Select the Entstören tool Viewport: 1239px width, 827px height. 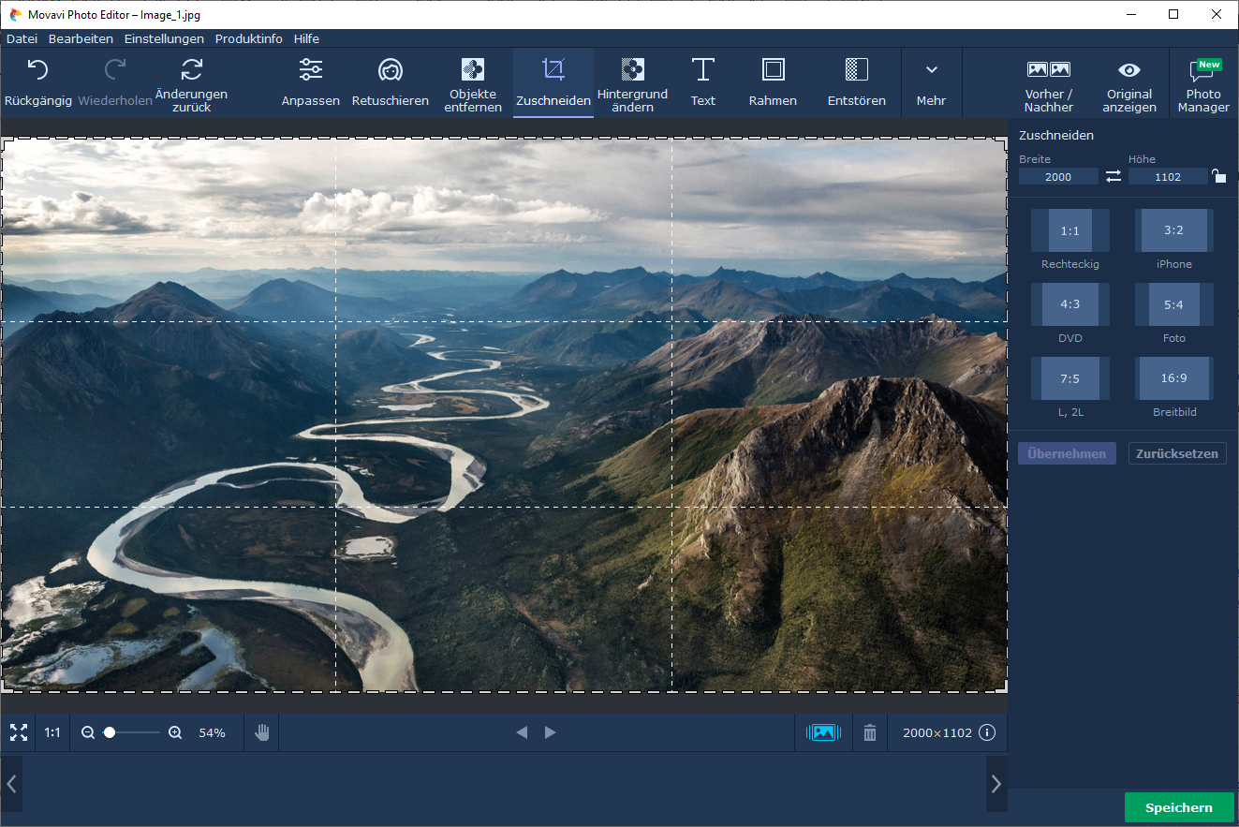(x=856, y=82)
